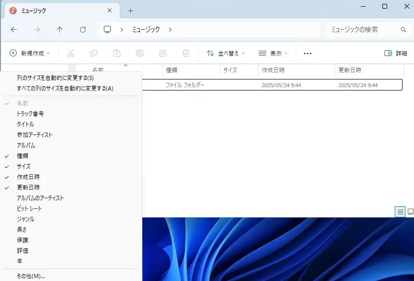Click the Rename icon in toolbar

click(140, 53)
